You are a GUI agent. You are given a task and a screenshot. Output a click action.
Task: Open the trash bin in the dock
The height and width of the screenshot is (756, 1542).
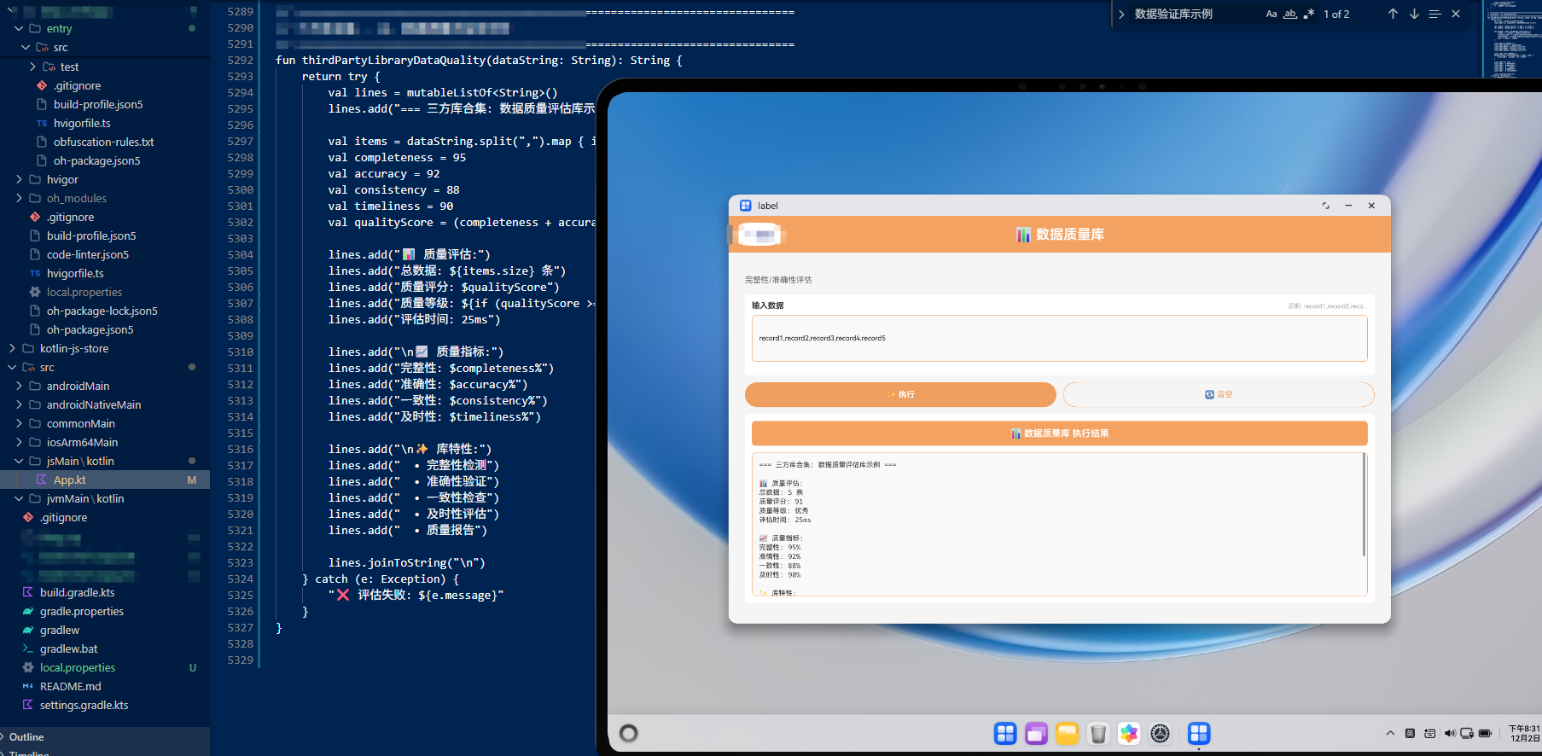[x=1098, y=733]
